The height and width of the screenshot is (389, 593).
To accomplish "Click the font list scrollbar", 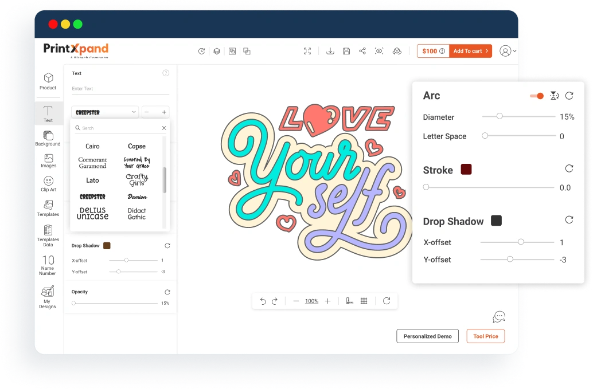I will click(165, 180).
